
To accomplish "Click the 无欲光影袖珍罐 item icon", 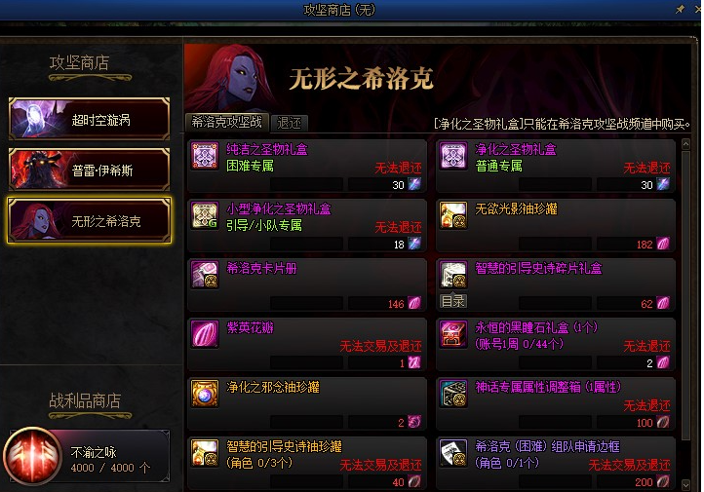I will (453, 215).
